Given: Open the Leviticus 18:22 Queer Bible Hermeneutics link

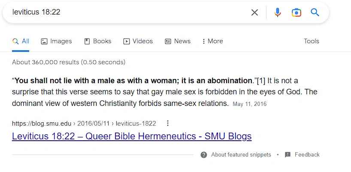Looking at the screenshot, I should tap(132, 136).
